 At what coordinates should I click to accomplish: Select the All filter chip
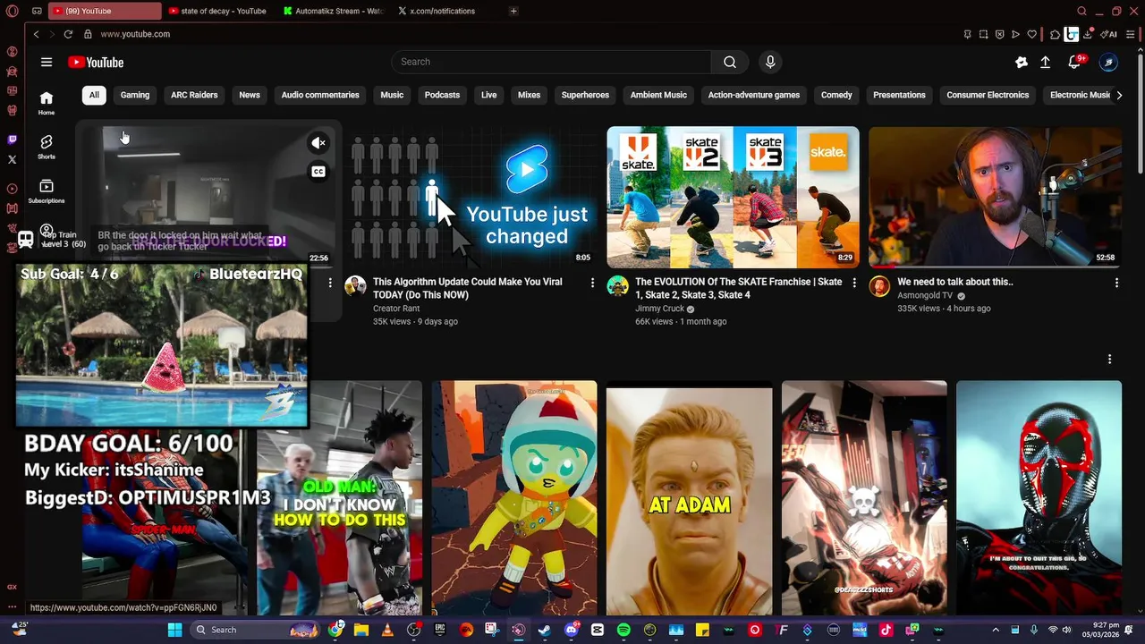[x=94, y=95]
